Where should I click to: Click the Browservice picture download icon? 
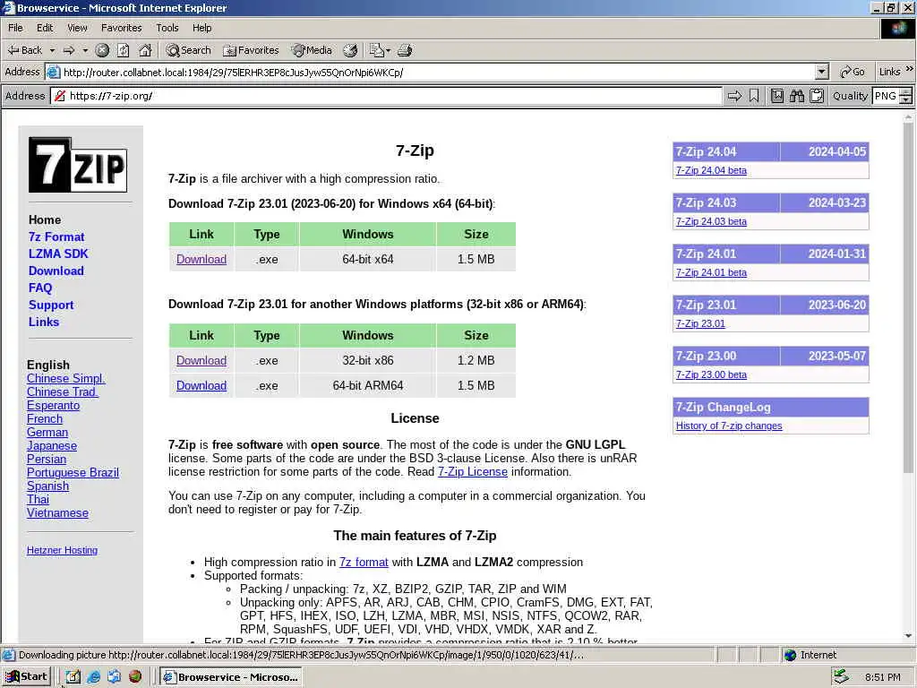coord(776,96)
